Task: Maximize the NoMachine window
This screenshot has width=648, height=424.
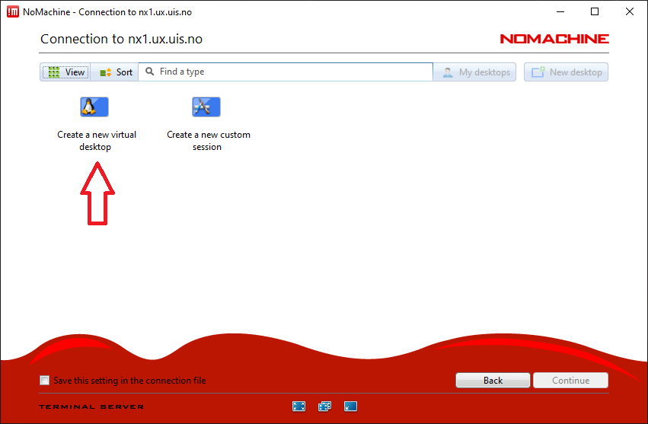Action: pos(594,11)
